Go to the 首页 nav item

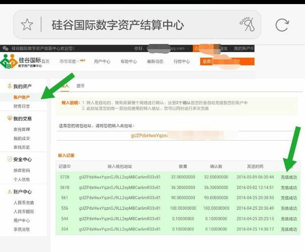tap(45, 61)
